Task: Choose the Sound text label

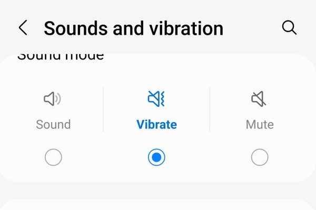Action: click(x=53, y=124)
